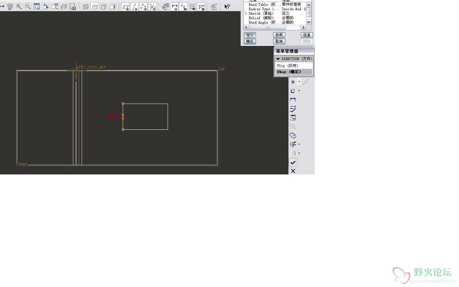Open the Saved view list icon

point(55,6)
